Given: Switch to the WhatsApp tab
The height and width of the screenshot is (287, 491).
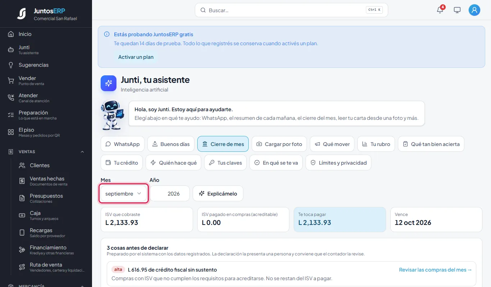Looking at the screenshot, I should tap(123, 144).
